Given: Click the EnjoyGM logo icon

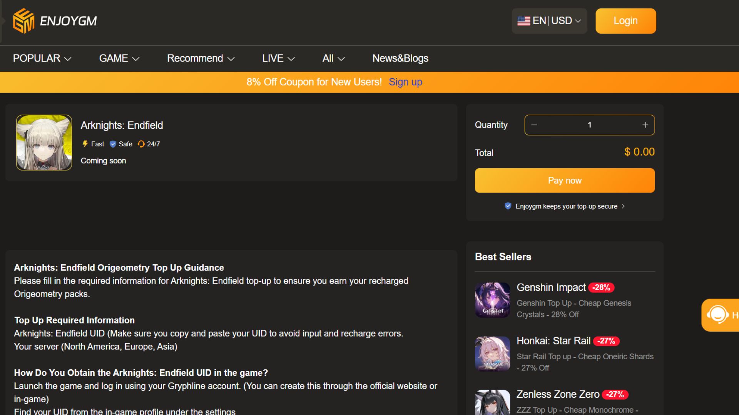Looking at the screenshot, I should click(x=23, y=21).
